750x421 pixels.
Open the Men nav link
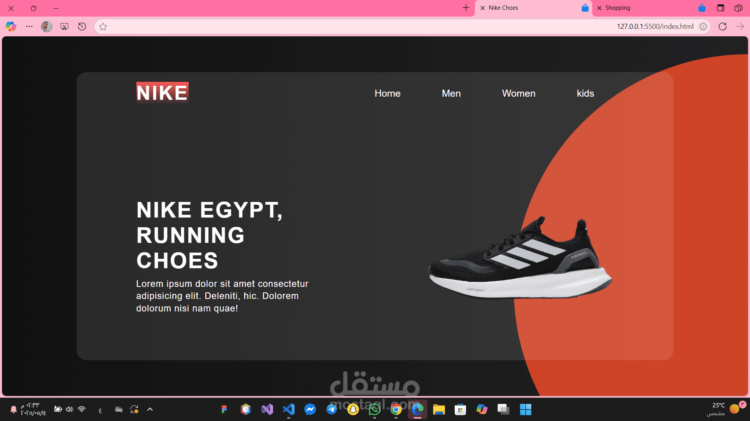(x=451, y=94)
